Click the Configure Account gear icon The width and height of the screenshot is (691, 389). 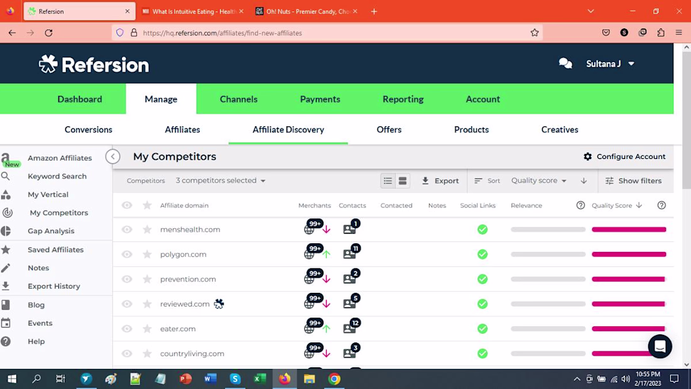(x=587, y=156)
